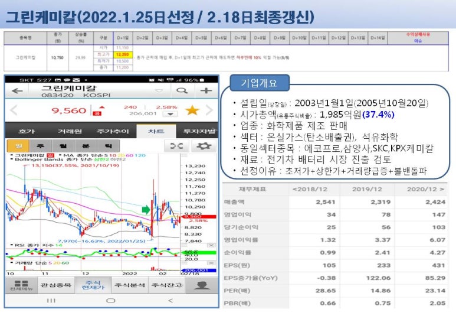Click the current price 9,560
The height and width of the screenshot is (316, 456).
[x=69, y=110]
